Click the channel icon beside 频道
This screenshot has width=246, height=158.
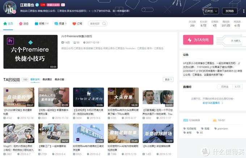coord(56,24)
